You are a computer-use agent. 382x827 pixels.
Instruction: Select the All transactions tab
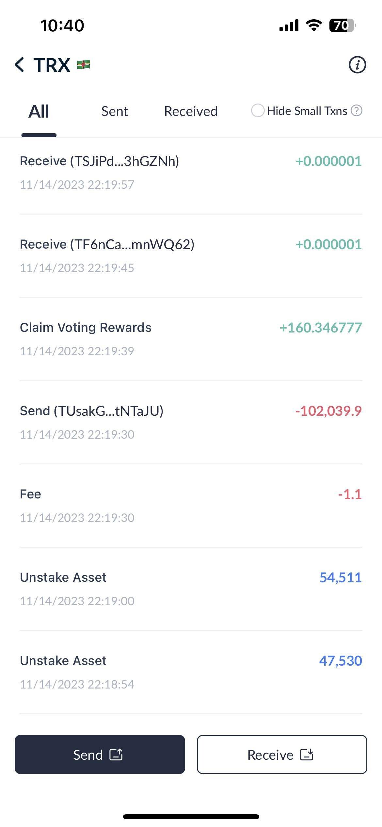[39, 111]
